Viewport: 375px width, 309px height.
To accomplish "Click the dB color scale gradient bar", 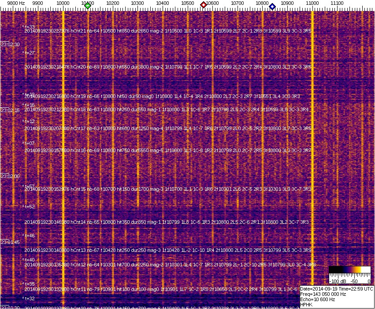I will point(350,270).
